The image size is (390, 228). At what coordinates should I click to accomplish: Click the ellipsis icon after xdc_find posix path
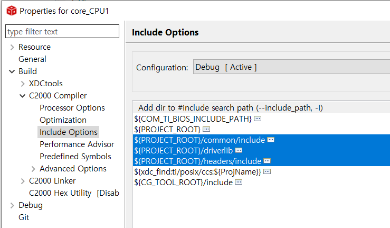[x=267, y=171]
